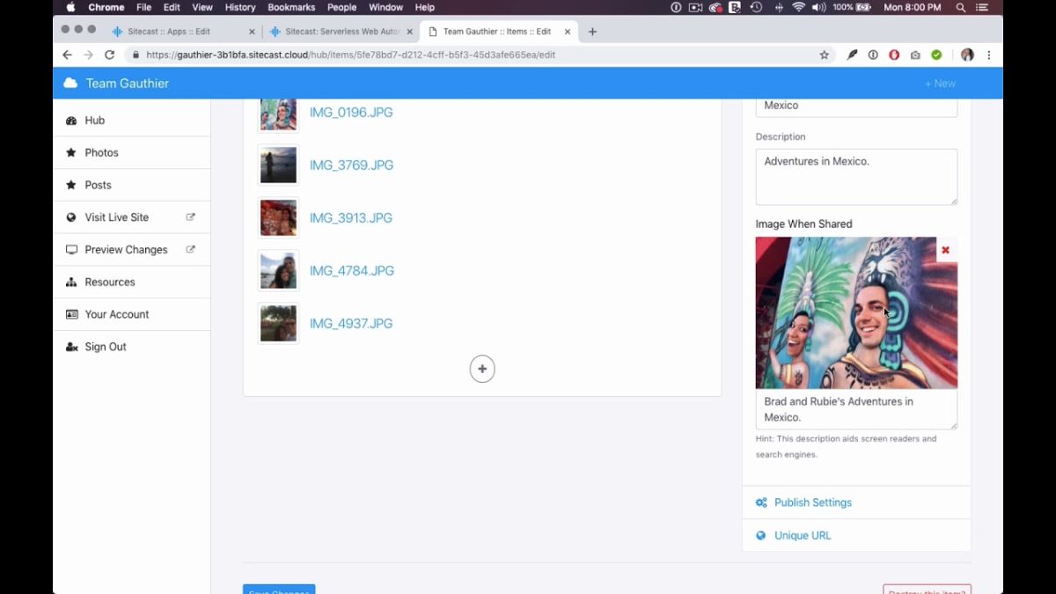
Task: Open the Hub dashboard sidebar item
Action: pyautogui.click(x=132, y=121)
